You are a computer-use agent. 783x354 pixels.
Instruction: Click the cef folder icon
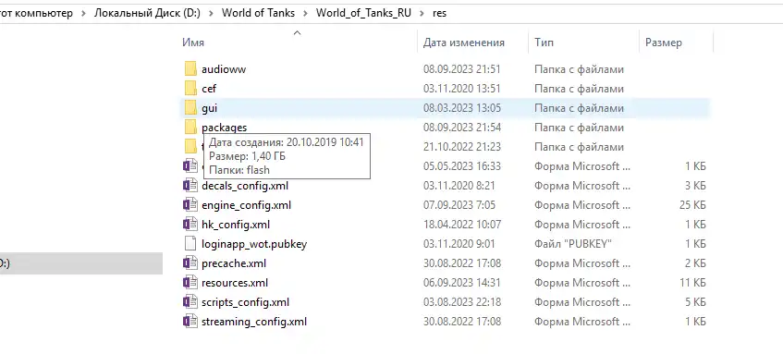point(190,89)
